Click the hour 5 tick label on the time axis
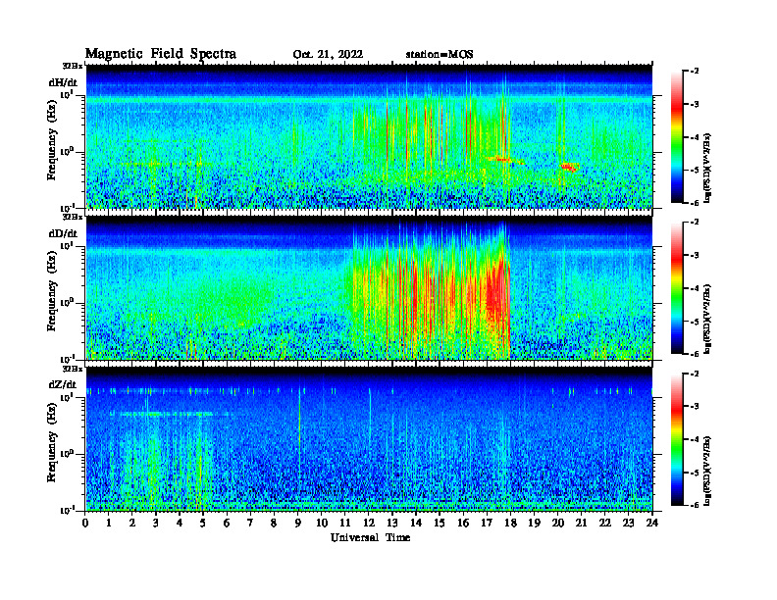The image size is (777, 600). pyautogui.click(x=203, y=524)
